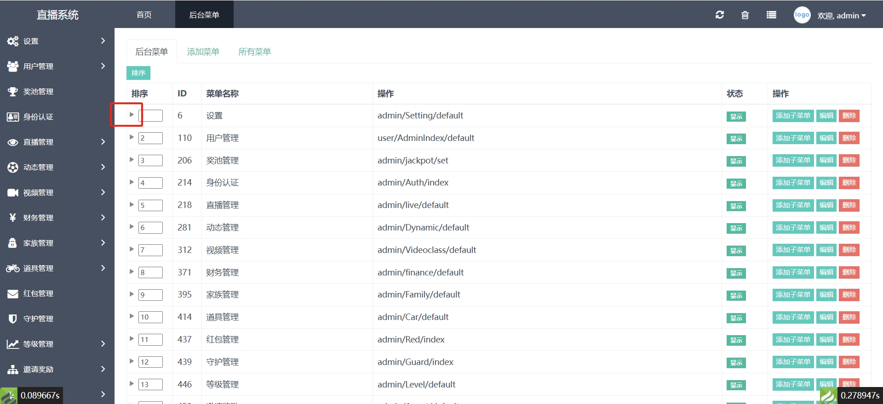Click the admin/Guard/index cell text
This screenshot has width=883, height=404.
pos(415,362)
